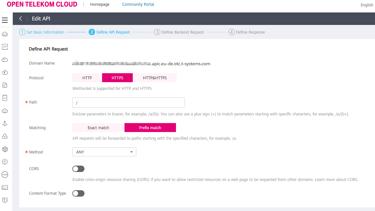This screenshot has width=375, height=211.
Task: Open the Method dropdown showing ANY
Action: pyautogui.click(x=104, y=152)
